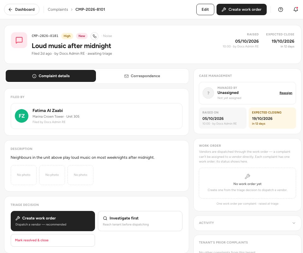Click the pink complaint chat bubble icon

click(19, 40)
